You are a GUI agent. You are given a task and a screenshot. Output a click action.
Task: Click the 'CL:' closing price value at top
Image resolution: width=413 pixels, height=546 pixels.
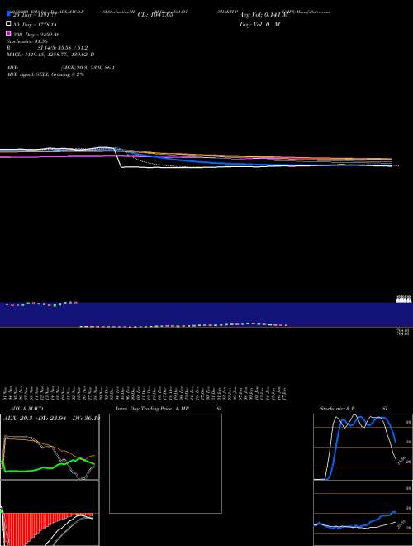pyautogui.click(x=155, y=15)
